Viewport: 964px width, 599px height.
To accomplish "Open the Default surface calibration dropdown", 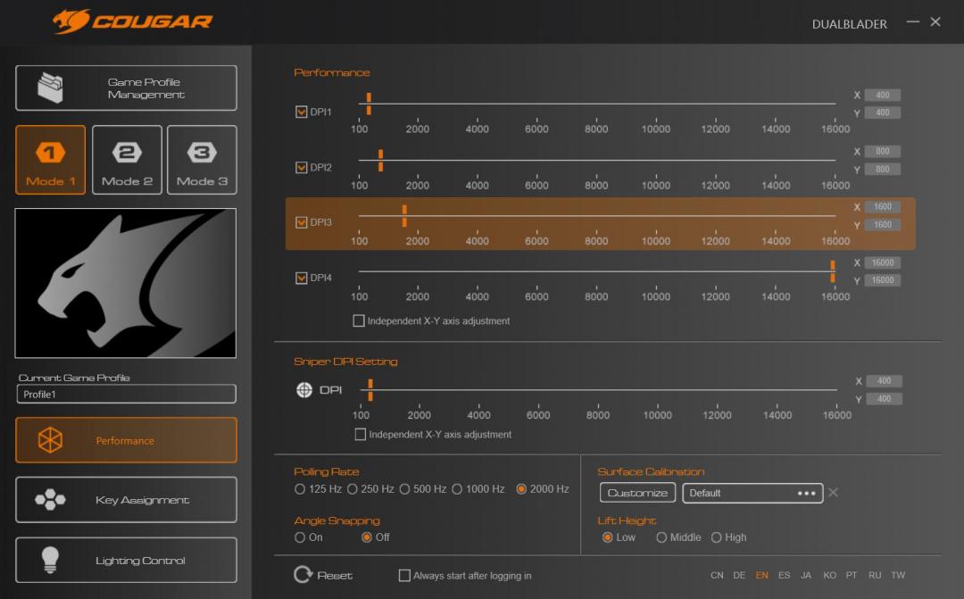I will pyautogui.click(x=752, y=493).
